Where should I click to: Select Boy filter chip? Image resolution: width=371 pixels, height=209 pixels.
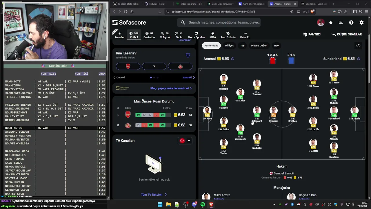(277, 46)
